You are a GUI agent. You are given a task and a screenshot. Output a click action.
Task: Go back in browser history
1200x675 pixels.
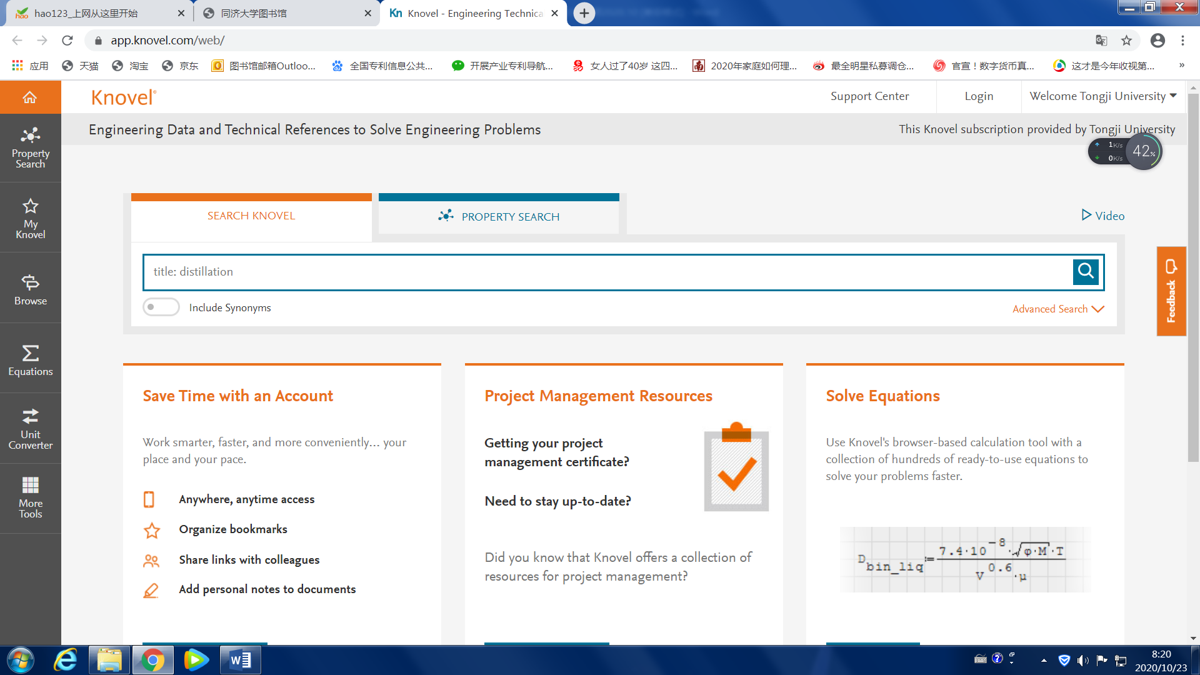click(x=17, y=40)
